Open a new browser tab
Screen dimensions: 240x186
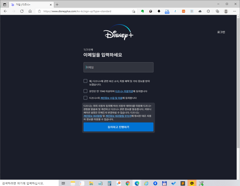click(57, 5)
